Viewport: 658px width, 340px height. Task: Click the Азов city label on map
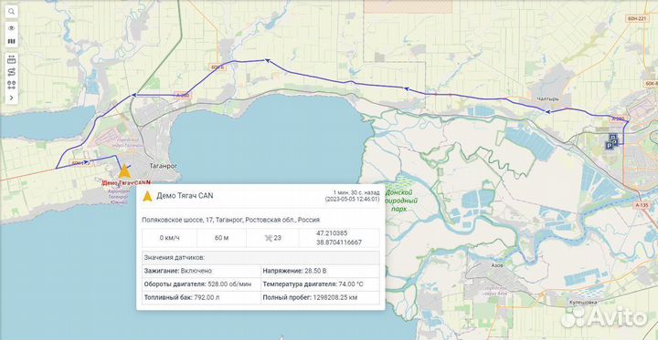[496, 265]
